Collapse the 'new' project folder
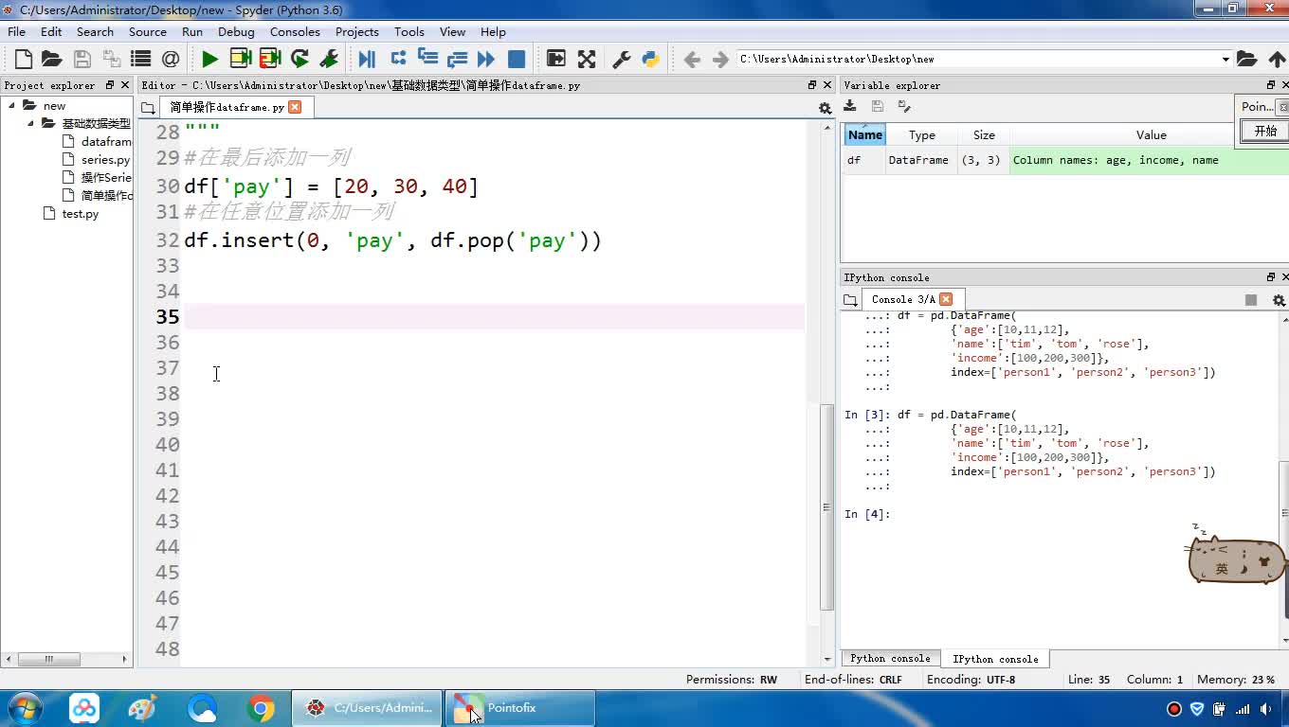This screenshot has height=727, width=1289. coord(11,105)
